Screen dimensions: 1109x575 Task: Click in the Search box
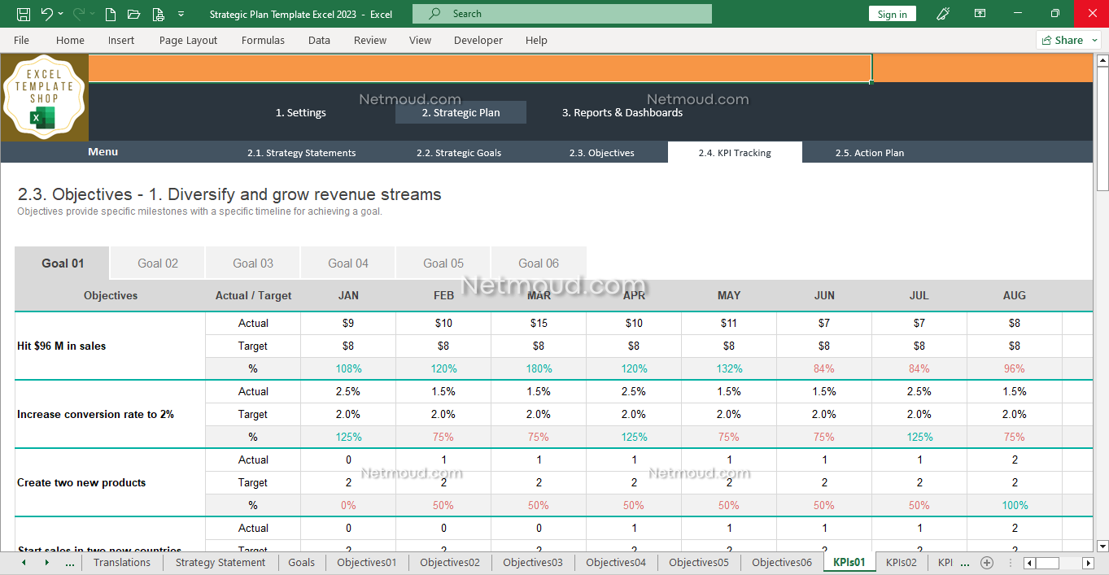coord(562,14)
